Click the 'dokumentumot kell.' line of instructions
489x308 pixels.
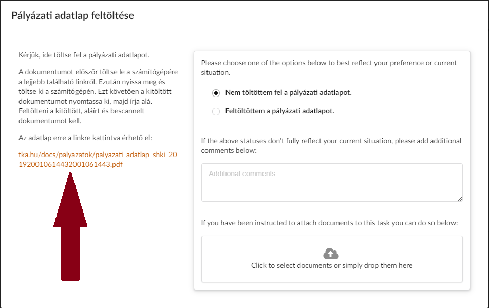point(50,121)
